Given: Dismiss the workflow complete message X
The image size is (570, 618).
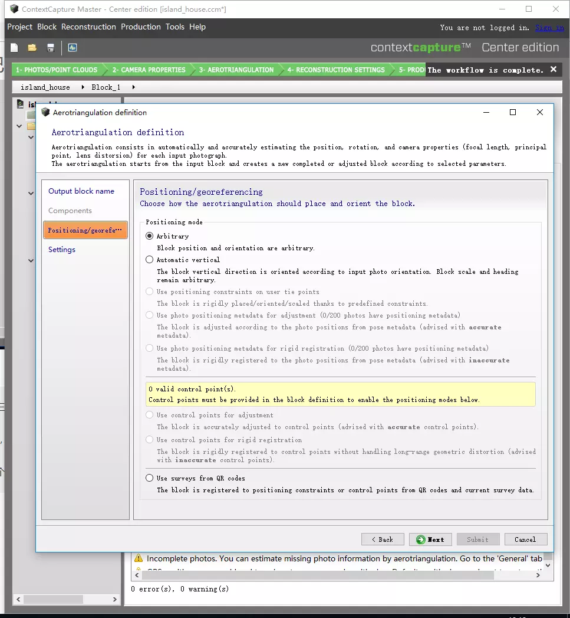Looking at the screenshot, I should [x=553, y=70].
